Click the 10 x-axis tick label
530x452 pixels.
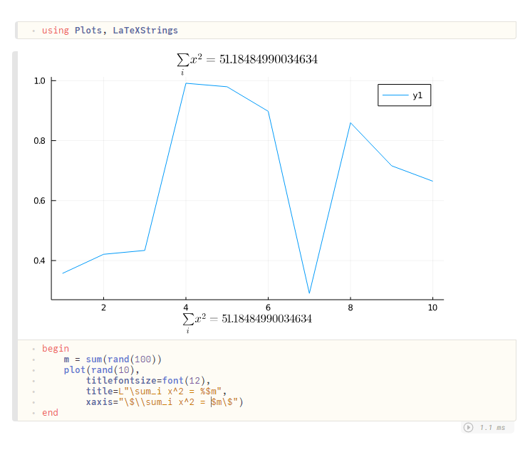pos(432,308)
